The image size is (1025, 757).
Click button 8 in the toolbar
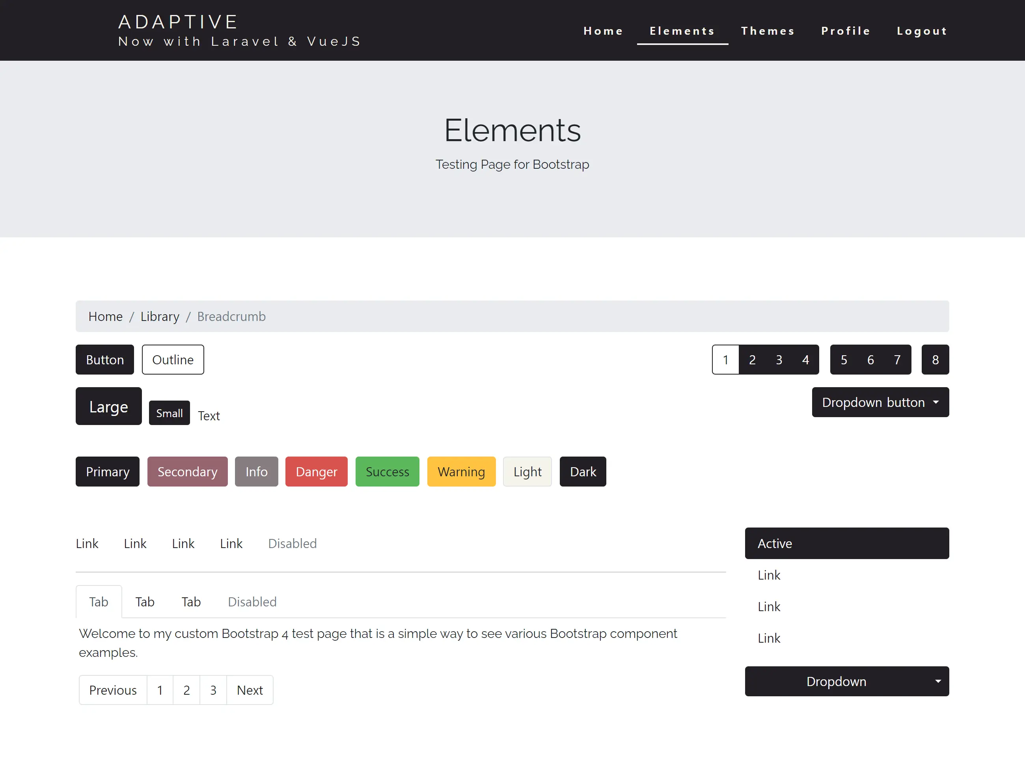coord(935,360)
